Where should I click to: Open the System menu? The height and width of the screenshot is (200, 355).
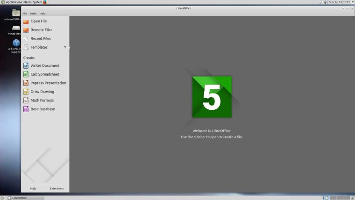pos(37,2)
